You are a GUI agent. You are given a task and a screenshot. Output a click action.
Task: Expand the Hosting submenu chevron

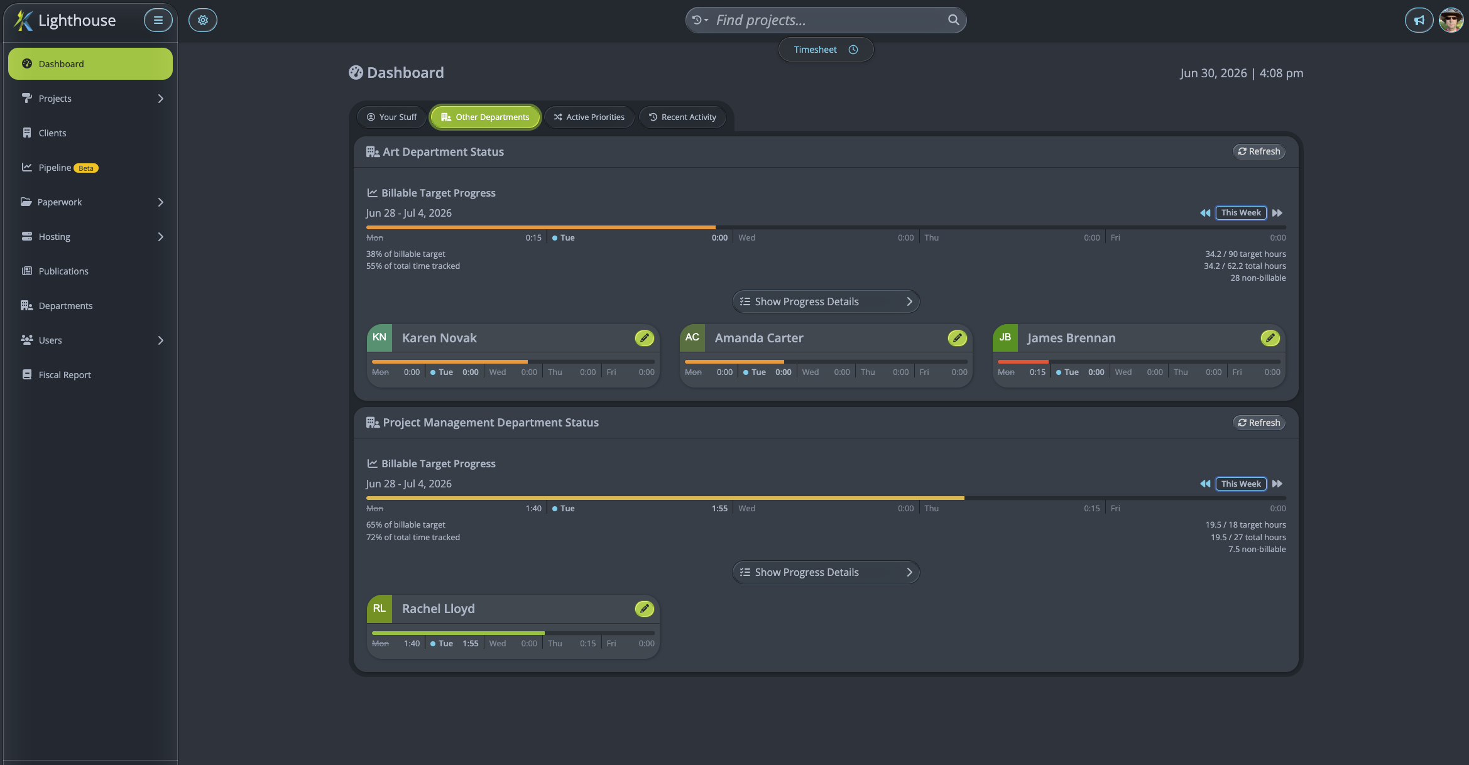tap(161, 237)
